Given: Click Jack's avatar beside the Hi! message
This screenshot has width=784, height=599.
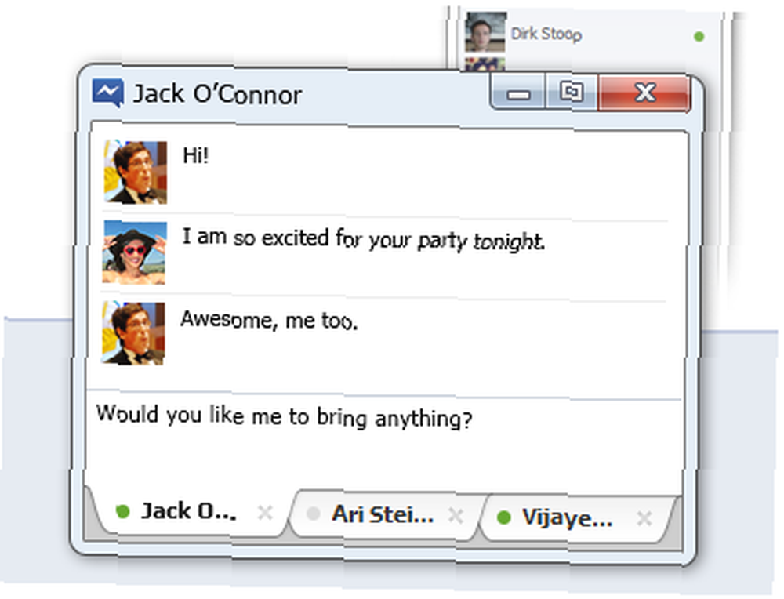Looking at the screenshot, I should coord(135,172).
